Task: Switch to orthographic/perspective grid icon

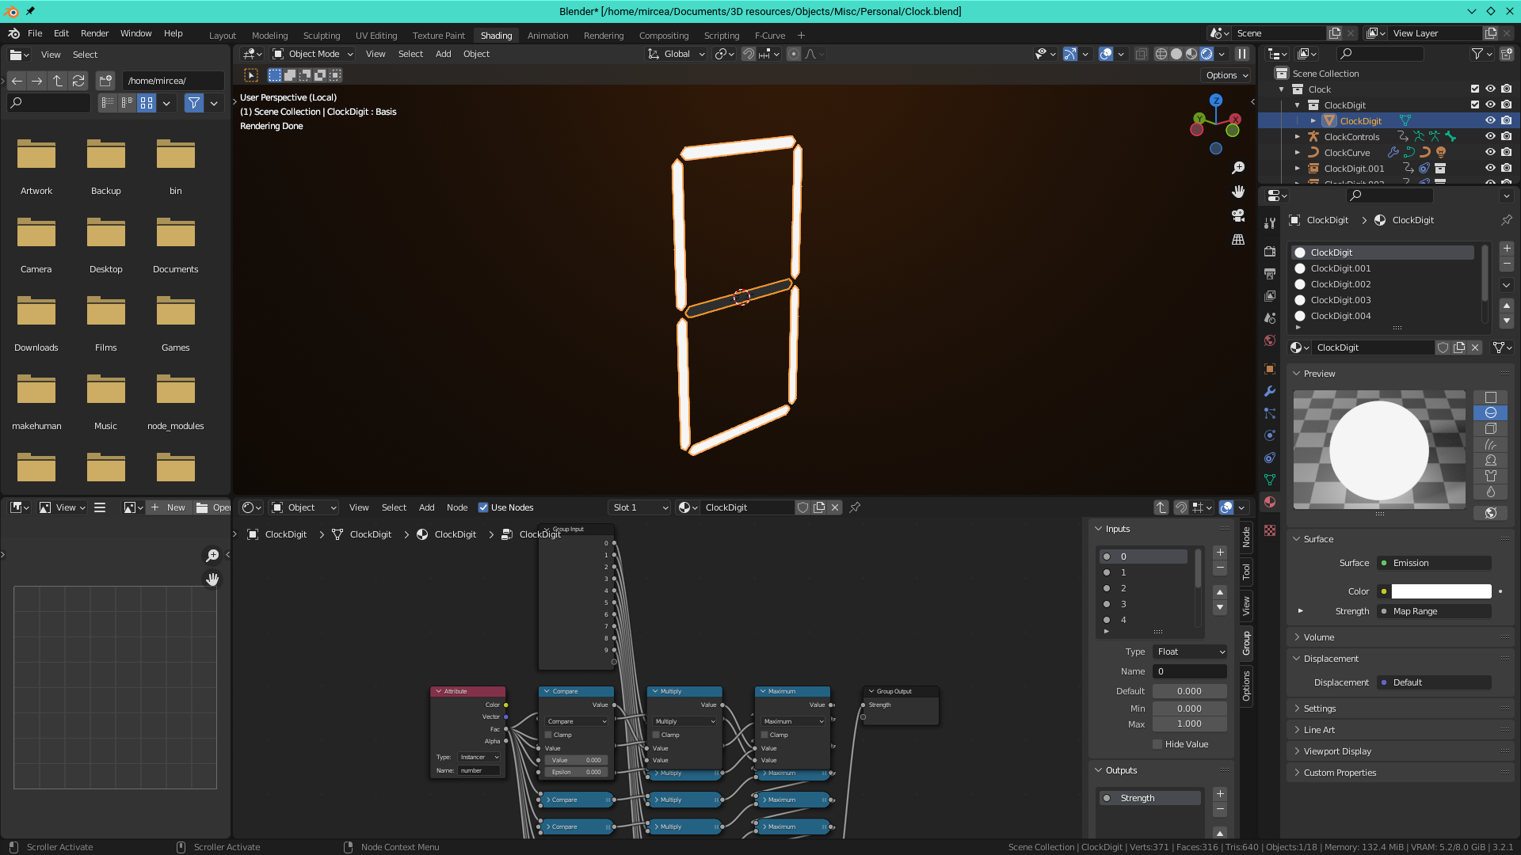Action: [x=1238, y=239]
